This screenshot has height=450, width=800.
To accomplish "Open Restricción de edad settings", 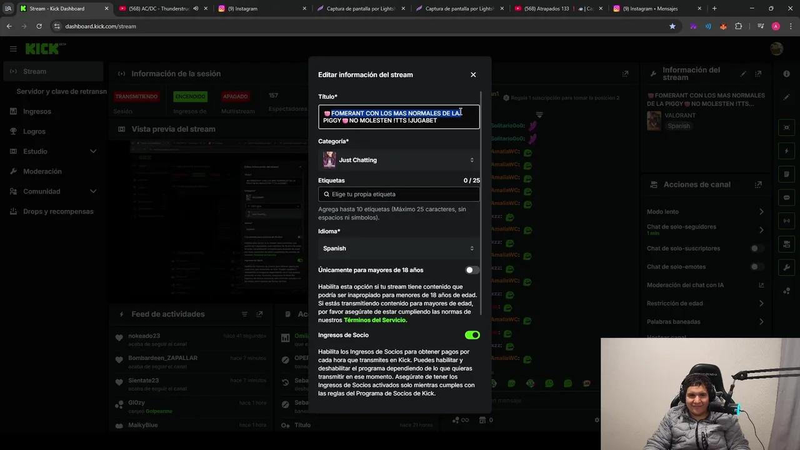I will point(706,303).
